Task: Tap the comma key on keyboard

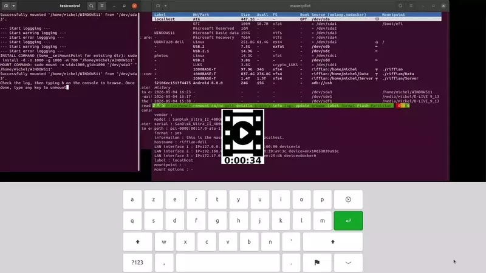Action: (164, 263)
